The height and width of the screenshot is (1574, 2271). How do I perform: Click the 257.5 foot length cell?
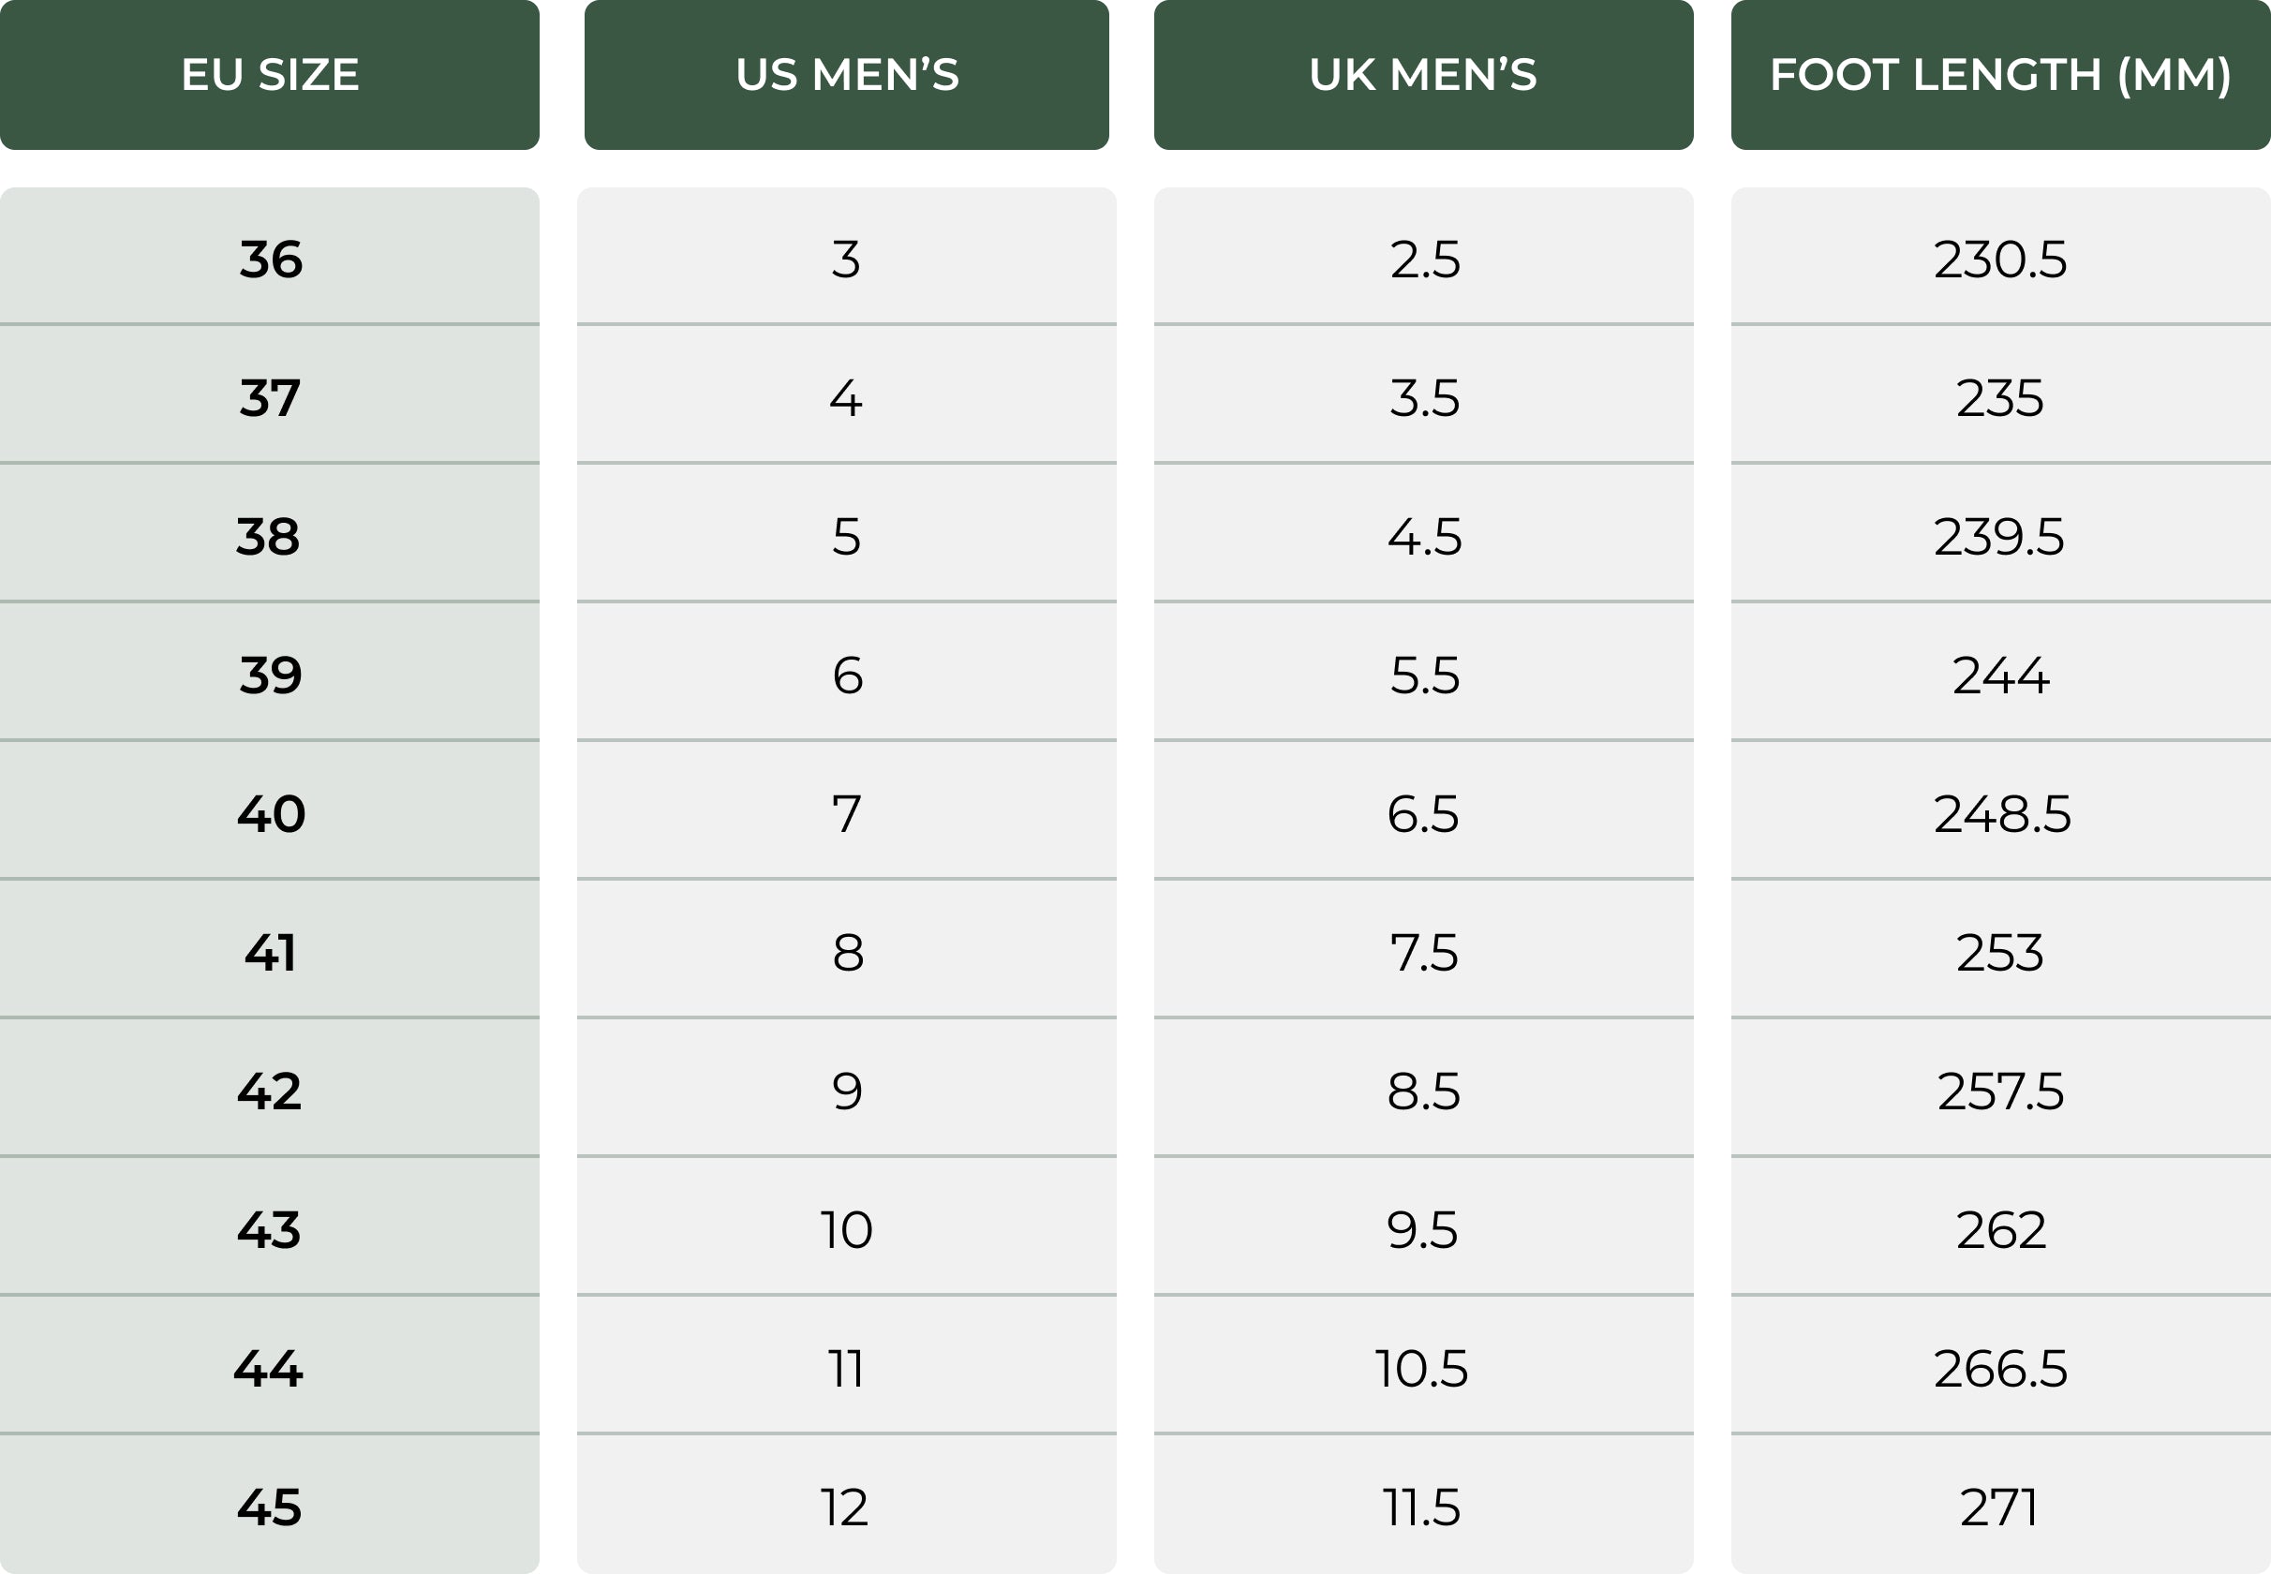point(2001,1087)
